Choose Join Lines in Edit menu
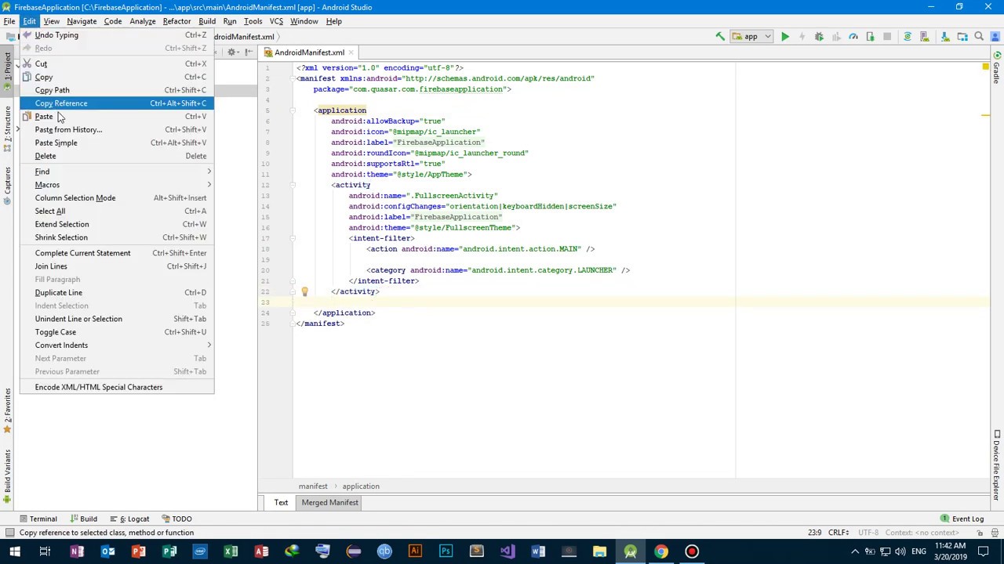Viewport: 1004px width, 564px height. pos(117,266)
